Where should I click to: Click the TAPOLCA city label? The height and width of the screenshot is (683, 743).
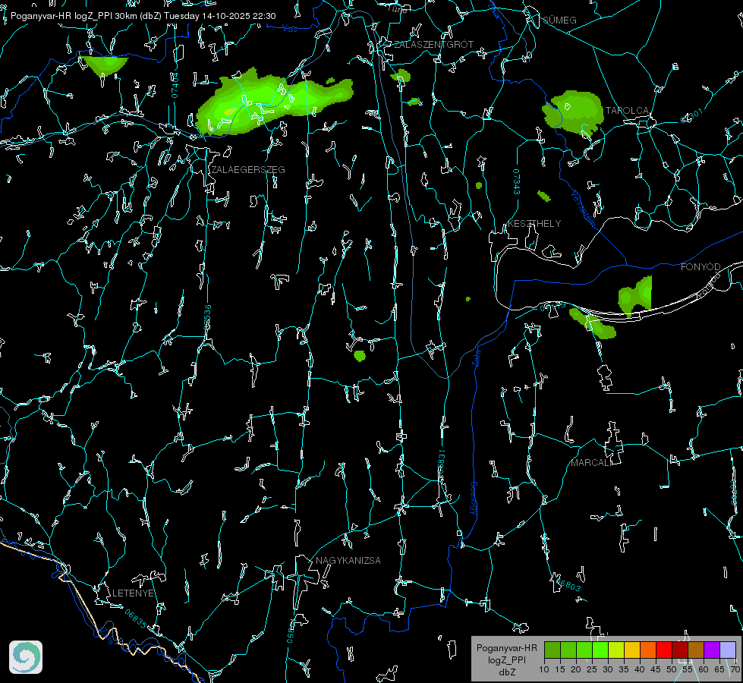coord(627,111)
